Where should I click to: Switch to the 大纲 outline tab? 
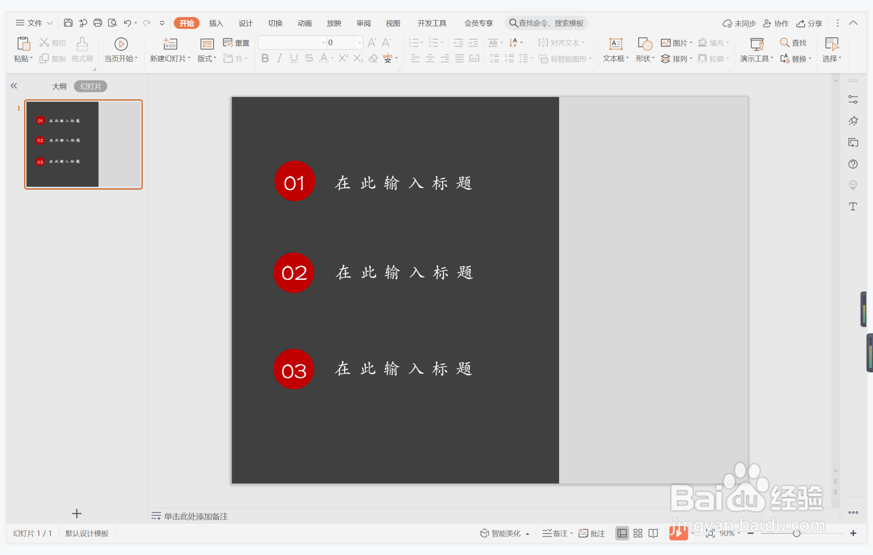click(x=59, y=86)
